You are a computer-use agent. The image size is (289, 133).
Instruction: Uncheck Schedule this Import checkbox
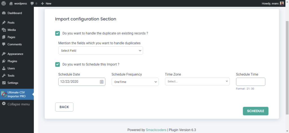[58, 64]
